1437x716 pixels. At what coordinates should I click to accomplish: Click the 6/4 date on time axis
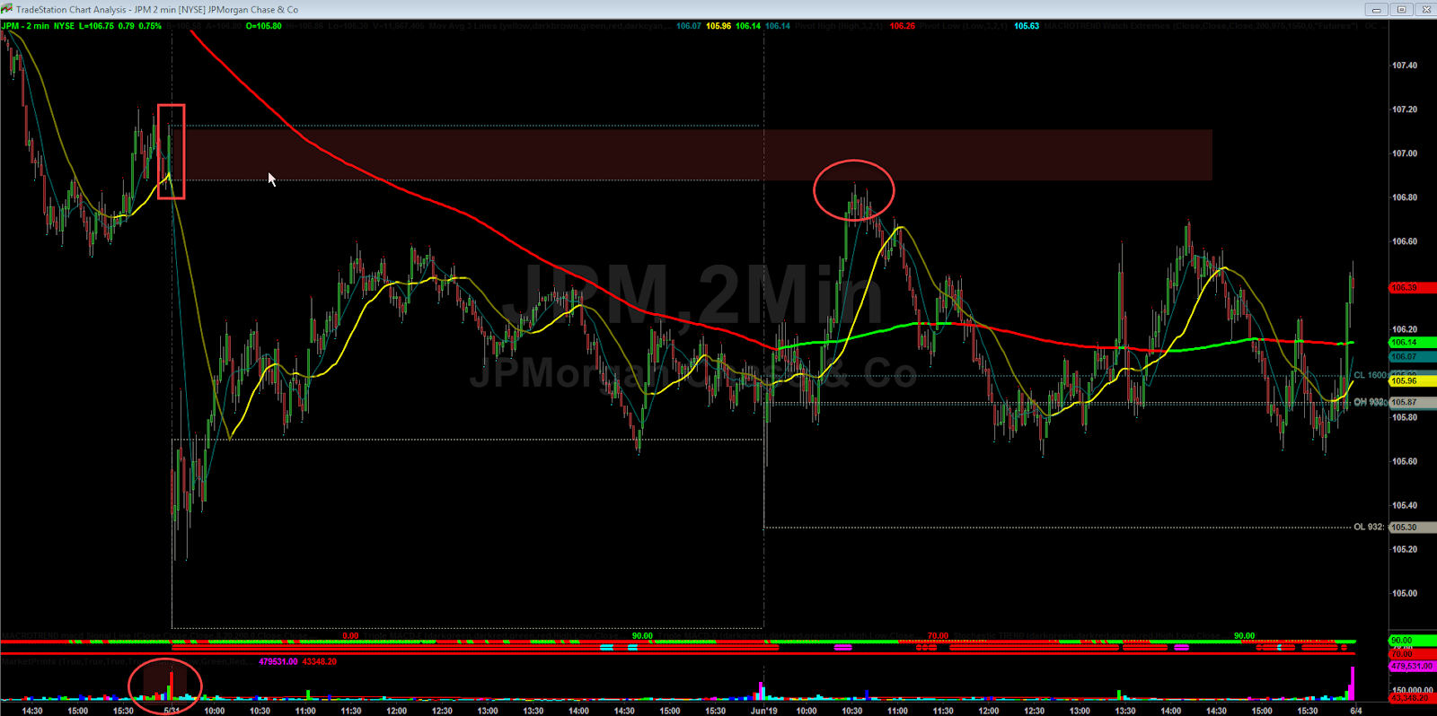pos(1355,711)
